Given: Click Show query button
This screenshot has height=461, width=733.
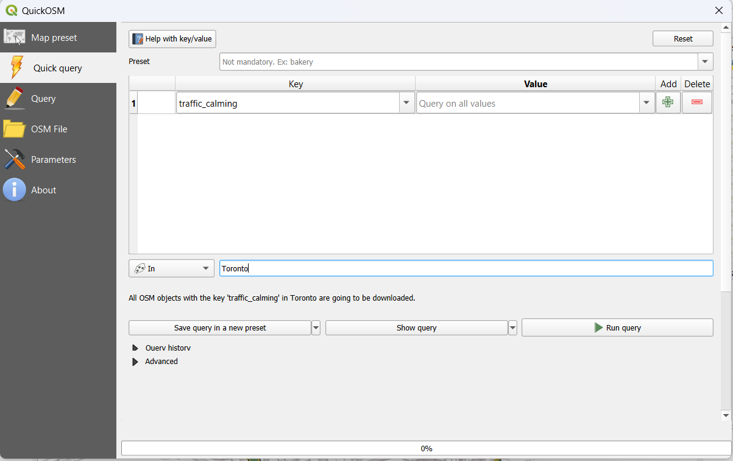Looking at the screenshot, I should [x=416, y=327].
